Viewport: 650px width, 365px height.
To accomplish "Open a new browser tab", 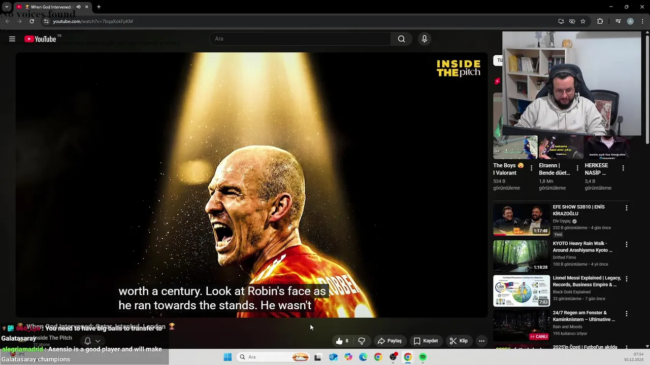I will [x=99, y=7].
